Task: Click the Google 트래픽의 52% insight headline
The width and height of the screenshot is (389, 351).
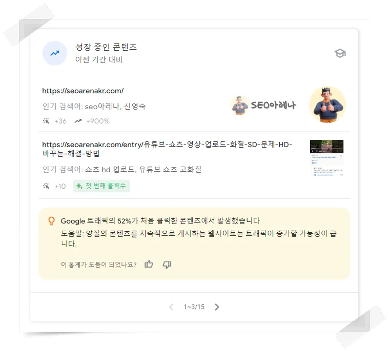Action: pos(160,221)
